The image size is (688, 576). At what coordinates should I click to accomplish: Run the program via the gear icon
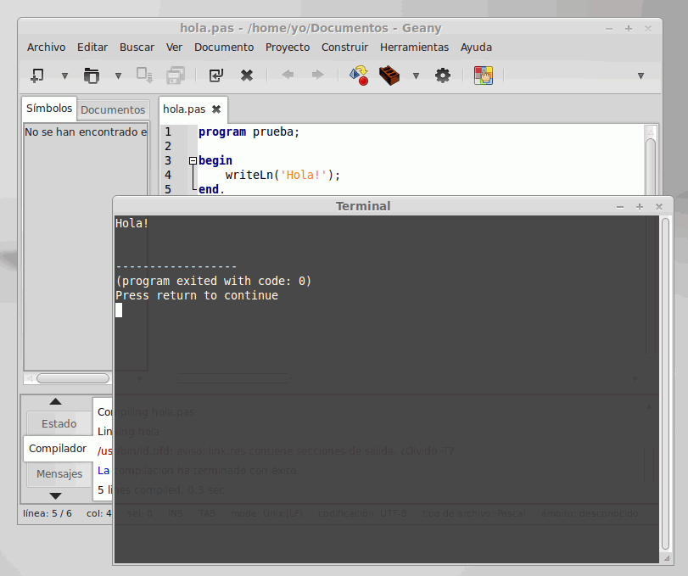[x=442, y=75]
